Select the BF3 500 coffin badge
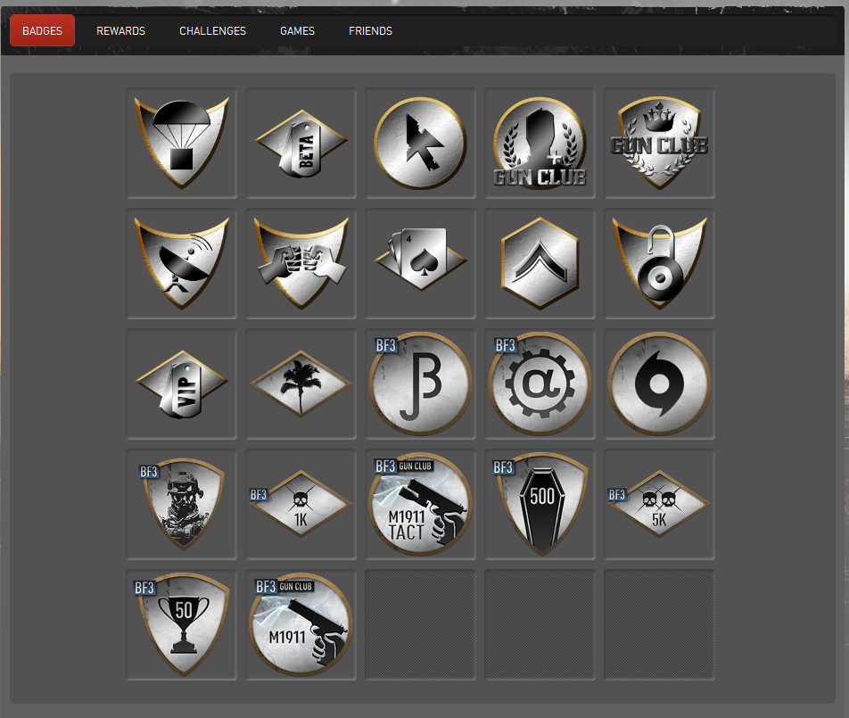The width and height of the screenshot is (849, 718). pyautogui.click(x=540, y=504)
